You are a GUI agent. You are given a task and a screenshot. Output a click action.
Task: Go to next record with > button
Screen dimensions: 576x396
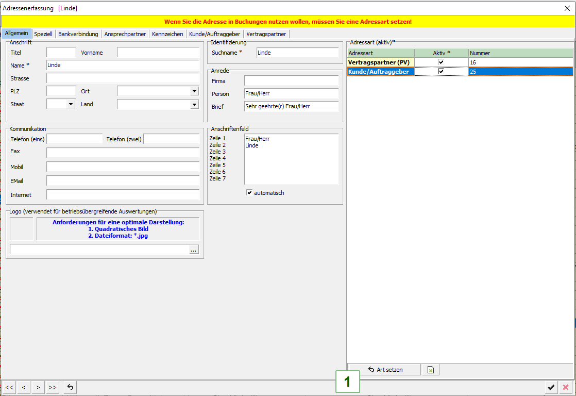pyautogui.click(x=38, y=387)
